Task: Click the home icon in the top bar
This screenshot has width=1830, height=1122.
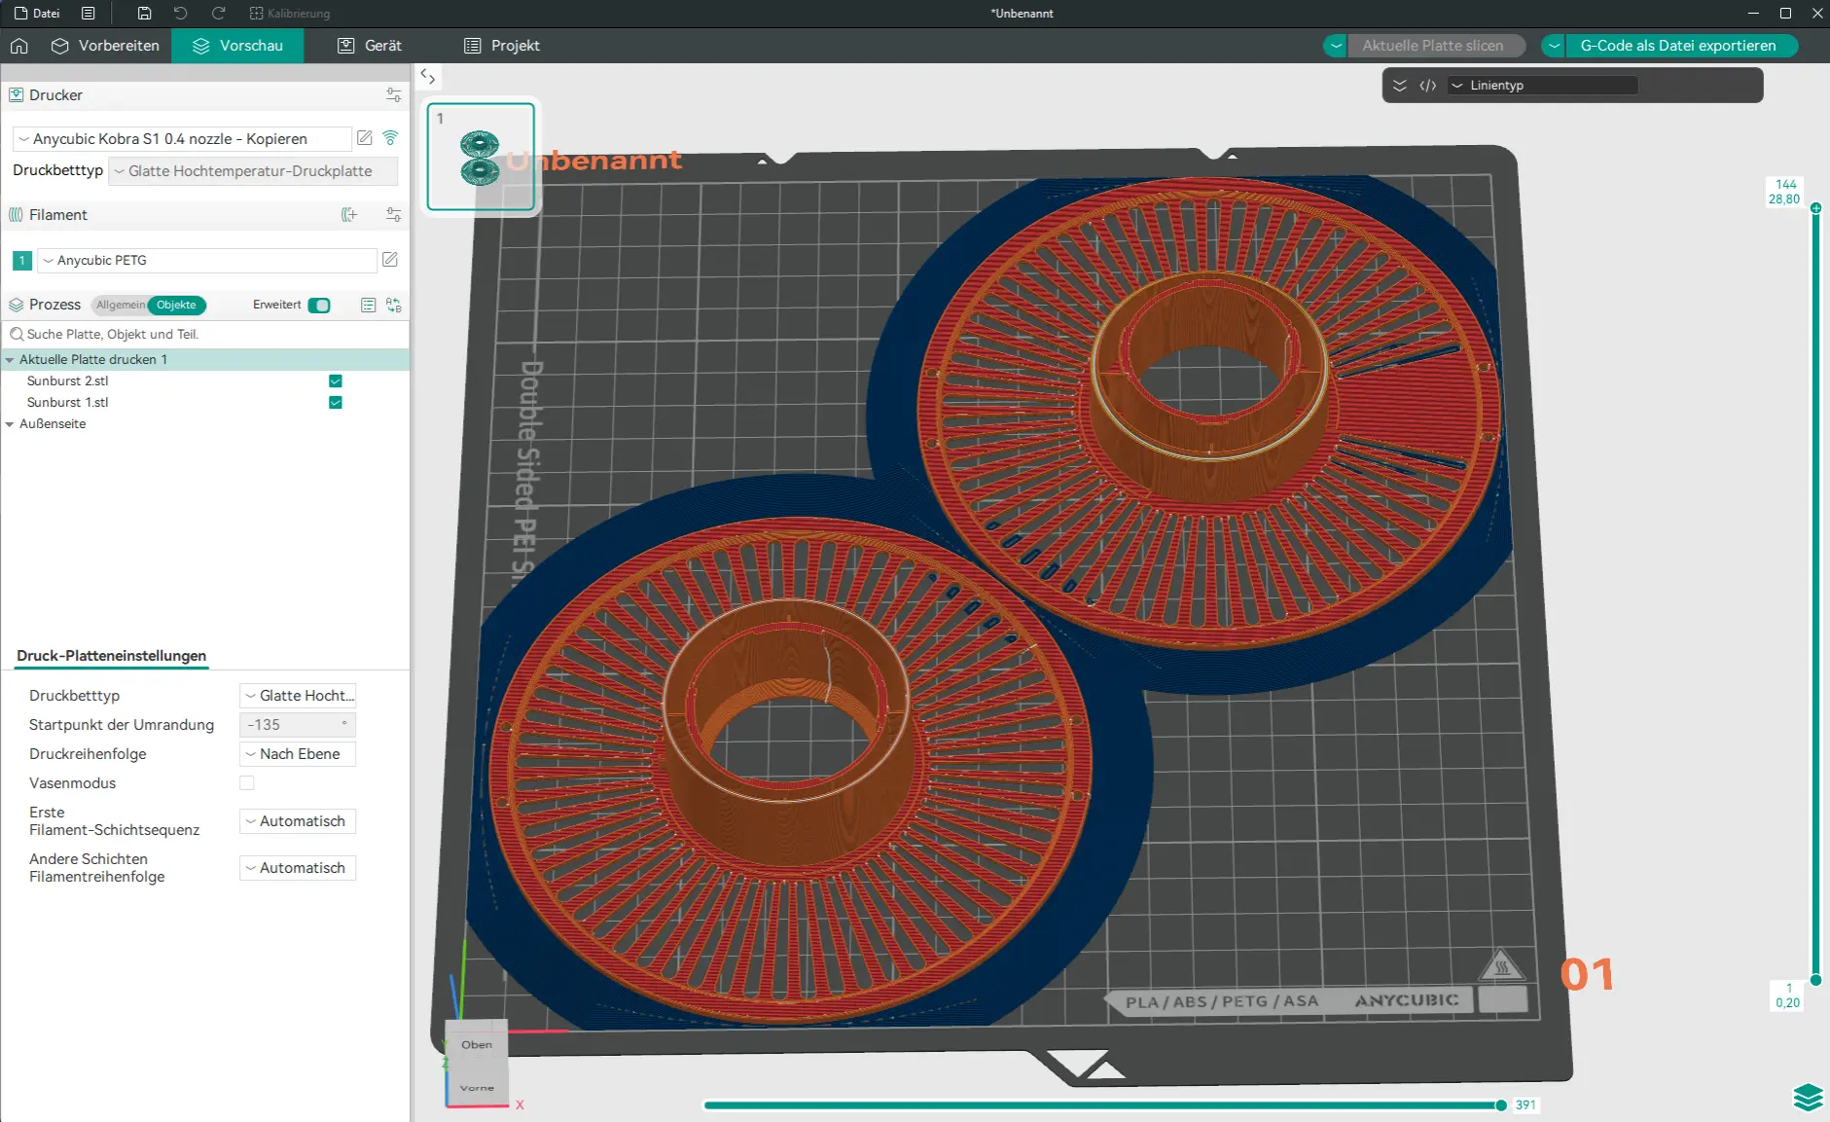Action: pyautogui.click(x=19, y=46)
